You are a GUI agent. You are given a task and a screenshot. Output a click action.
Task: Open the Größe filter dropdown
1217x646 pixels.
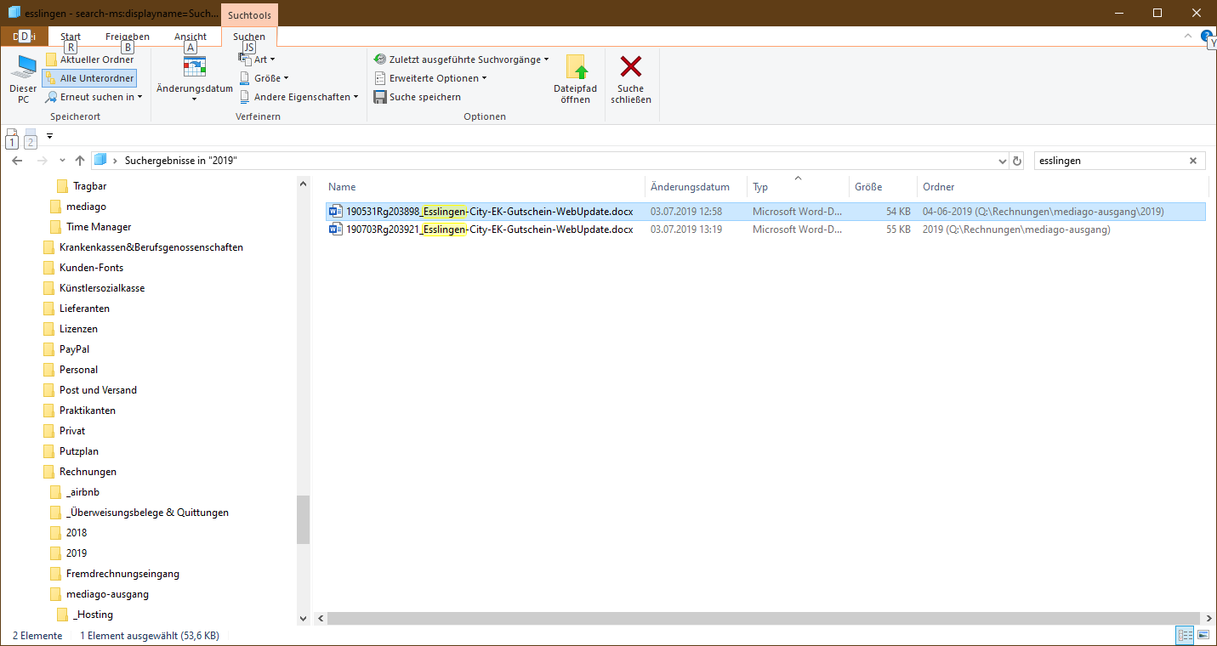pos(264,78)
